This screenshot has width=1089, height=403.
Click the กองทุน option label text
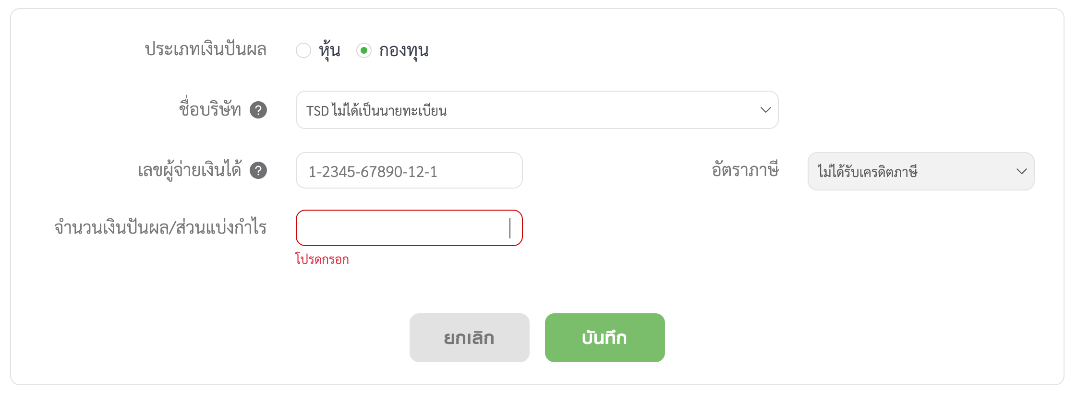pyautogui.click(x=404, y=50)
